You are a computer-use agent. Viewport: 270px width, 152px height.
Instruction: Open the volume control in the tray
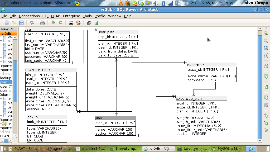(156, 3)
